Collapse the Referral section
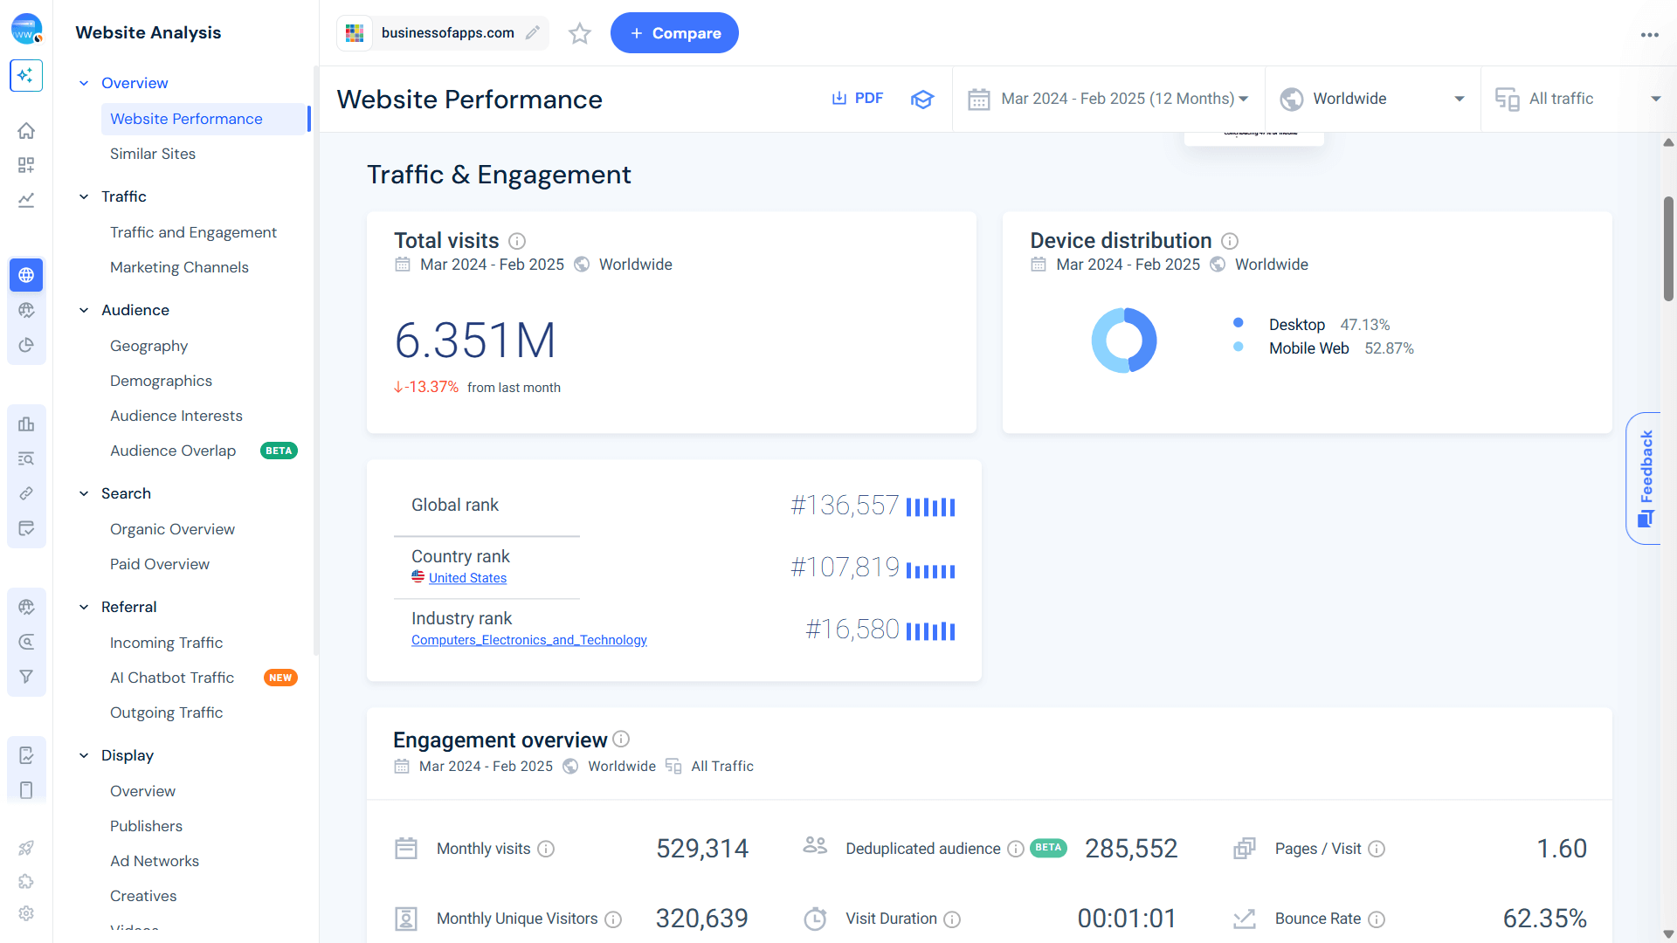The width and height of the screenshot is (1677, 943). [84, 607]
